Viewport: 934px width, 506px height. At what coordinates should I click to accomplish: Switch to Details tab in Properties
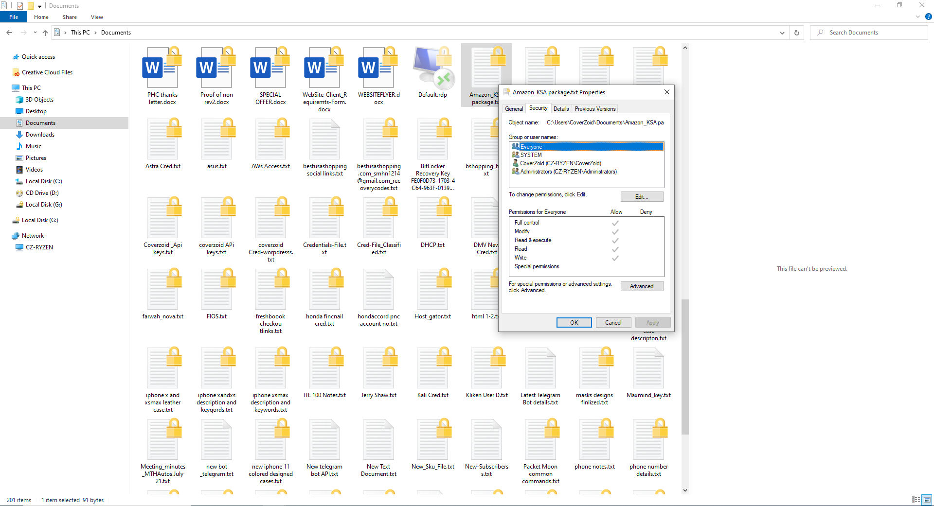[x=561, y=109]
